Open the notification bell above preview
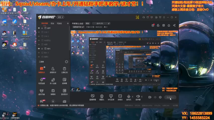Screen dimensions: 214x120 [169, 25]
